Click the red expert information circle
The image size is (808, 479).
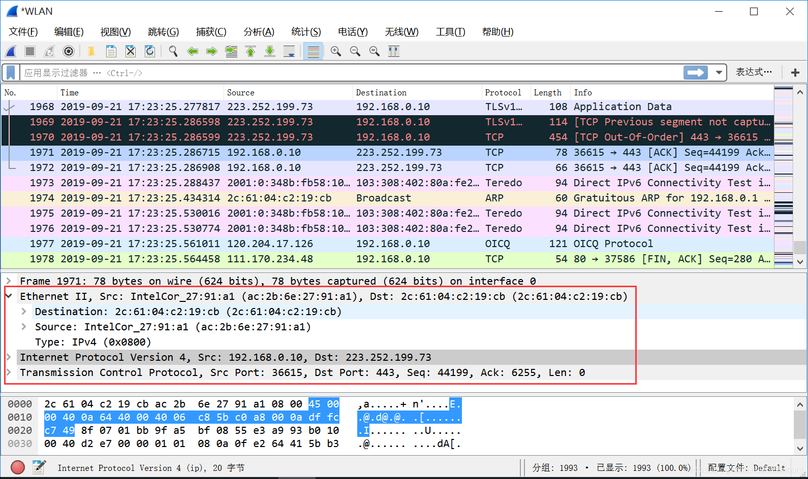tap(18, 467)
